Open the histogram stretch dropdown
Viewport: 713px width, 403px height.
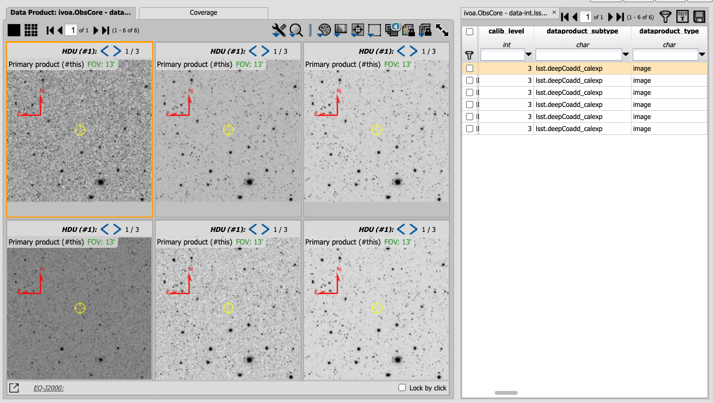tap(341, 30)
